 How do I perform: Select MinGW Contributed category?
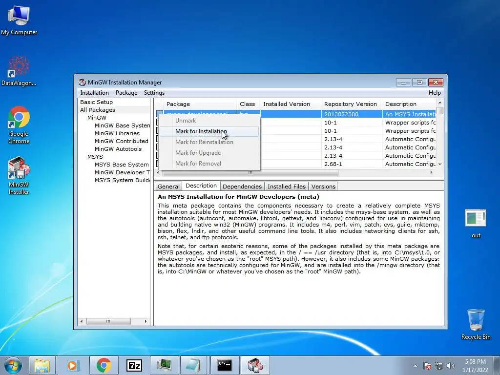[x=122, y=141]
